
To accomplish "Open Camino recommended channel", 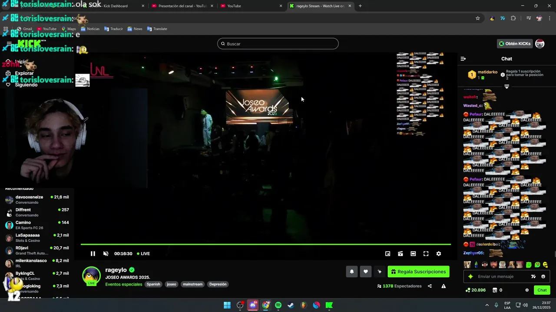I will click(37, 225).
